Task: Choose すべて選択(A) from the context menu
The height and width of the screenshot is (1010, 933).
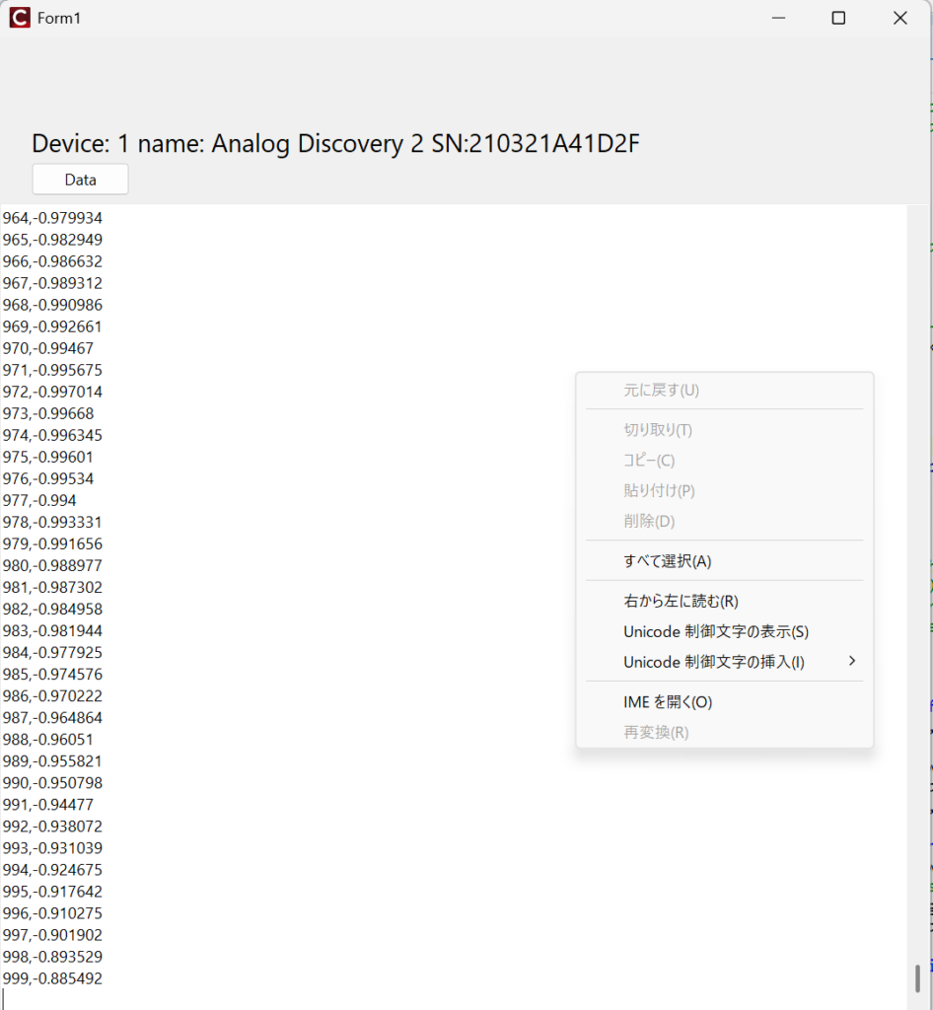Action: point(667,561)
